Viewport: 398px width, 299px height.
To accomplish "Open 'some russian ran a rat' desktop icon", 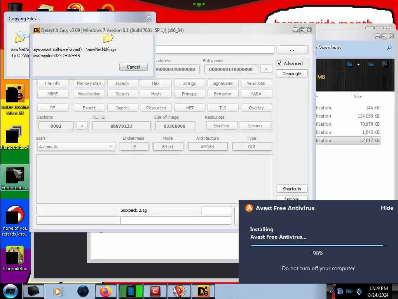I will click(15, 100).
